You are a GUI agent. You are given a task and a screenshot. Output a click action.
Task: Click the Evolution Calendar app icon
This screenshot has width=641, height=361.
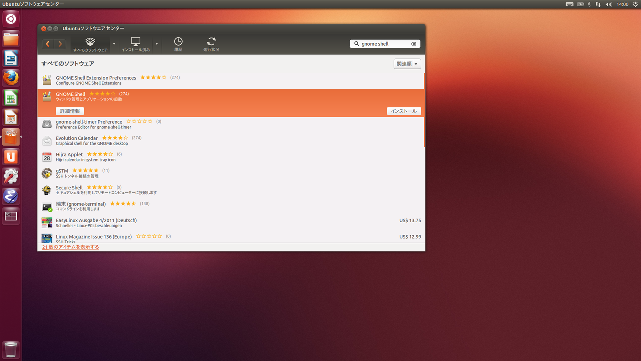[47, 141]
